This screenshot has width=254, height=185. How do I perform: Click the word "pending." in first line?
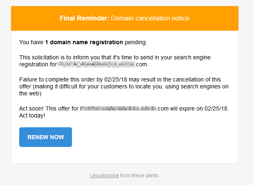pyautogui.click(x=135, y=42)
